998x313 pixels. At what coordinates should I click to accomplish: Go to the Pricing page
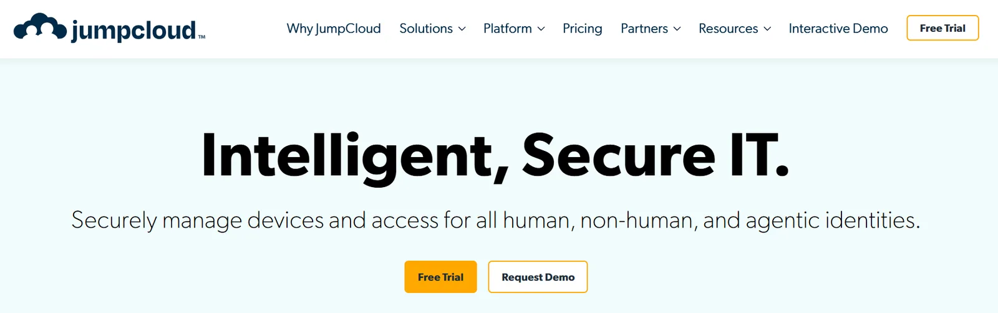pos(583,29)
